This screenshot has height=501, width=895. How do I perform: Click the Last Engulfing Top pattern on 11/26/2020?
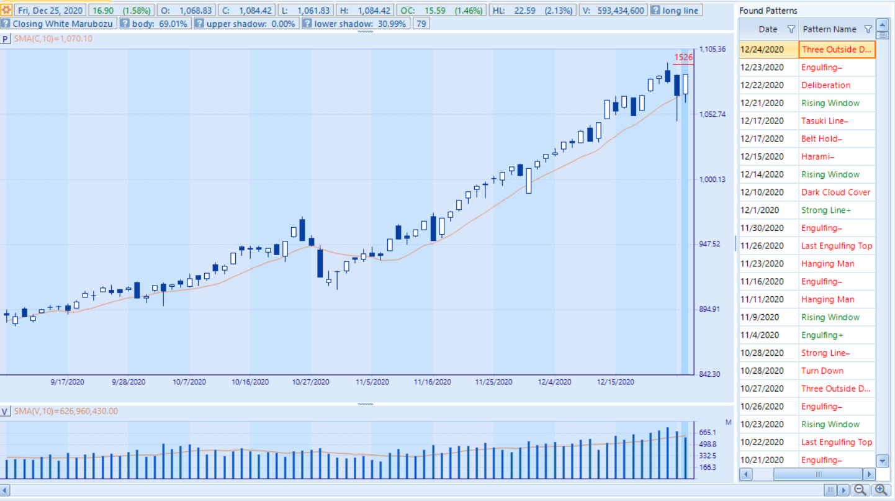(x=836, y=246)
